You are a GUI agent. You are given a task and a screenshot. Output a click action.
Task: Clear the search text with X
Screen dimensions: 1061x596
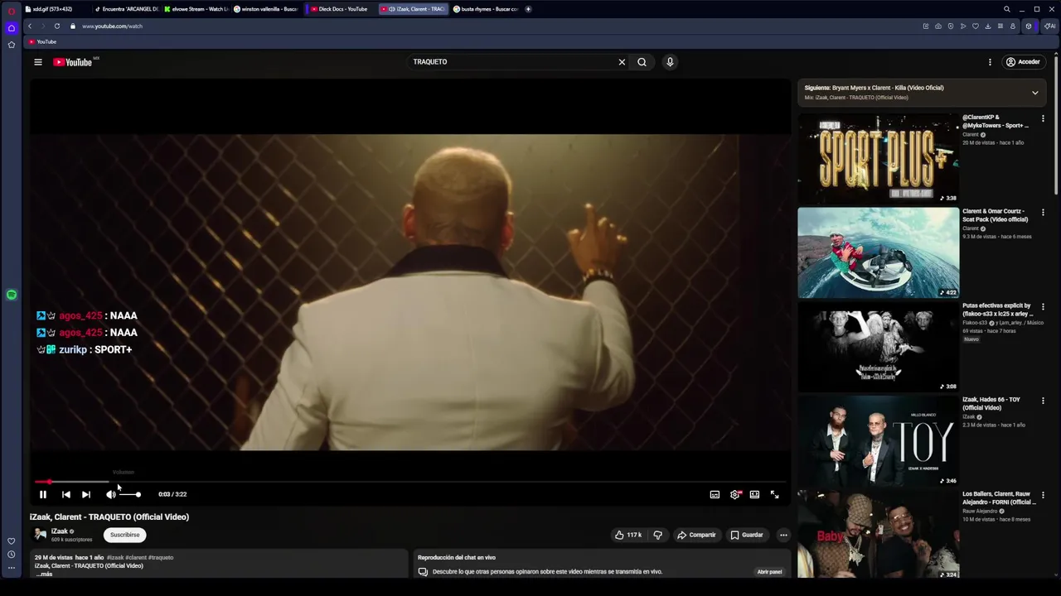[x=622, y=62]
